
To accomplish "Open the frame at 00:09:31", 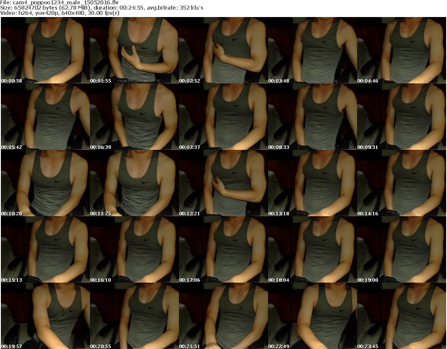I will coord(402,117).
